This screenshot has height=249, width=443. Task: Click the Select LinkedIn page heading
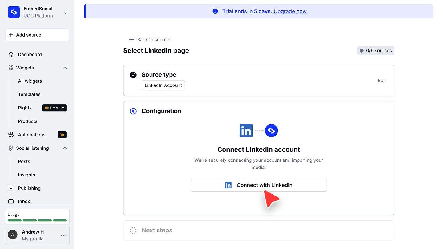tap(156, 51)
